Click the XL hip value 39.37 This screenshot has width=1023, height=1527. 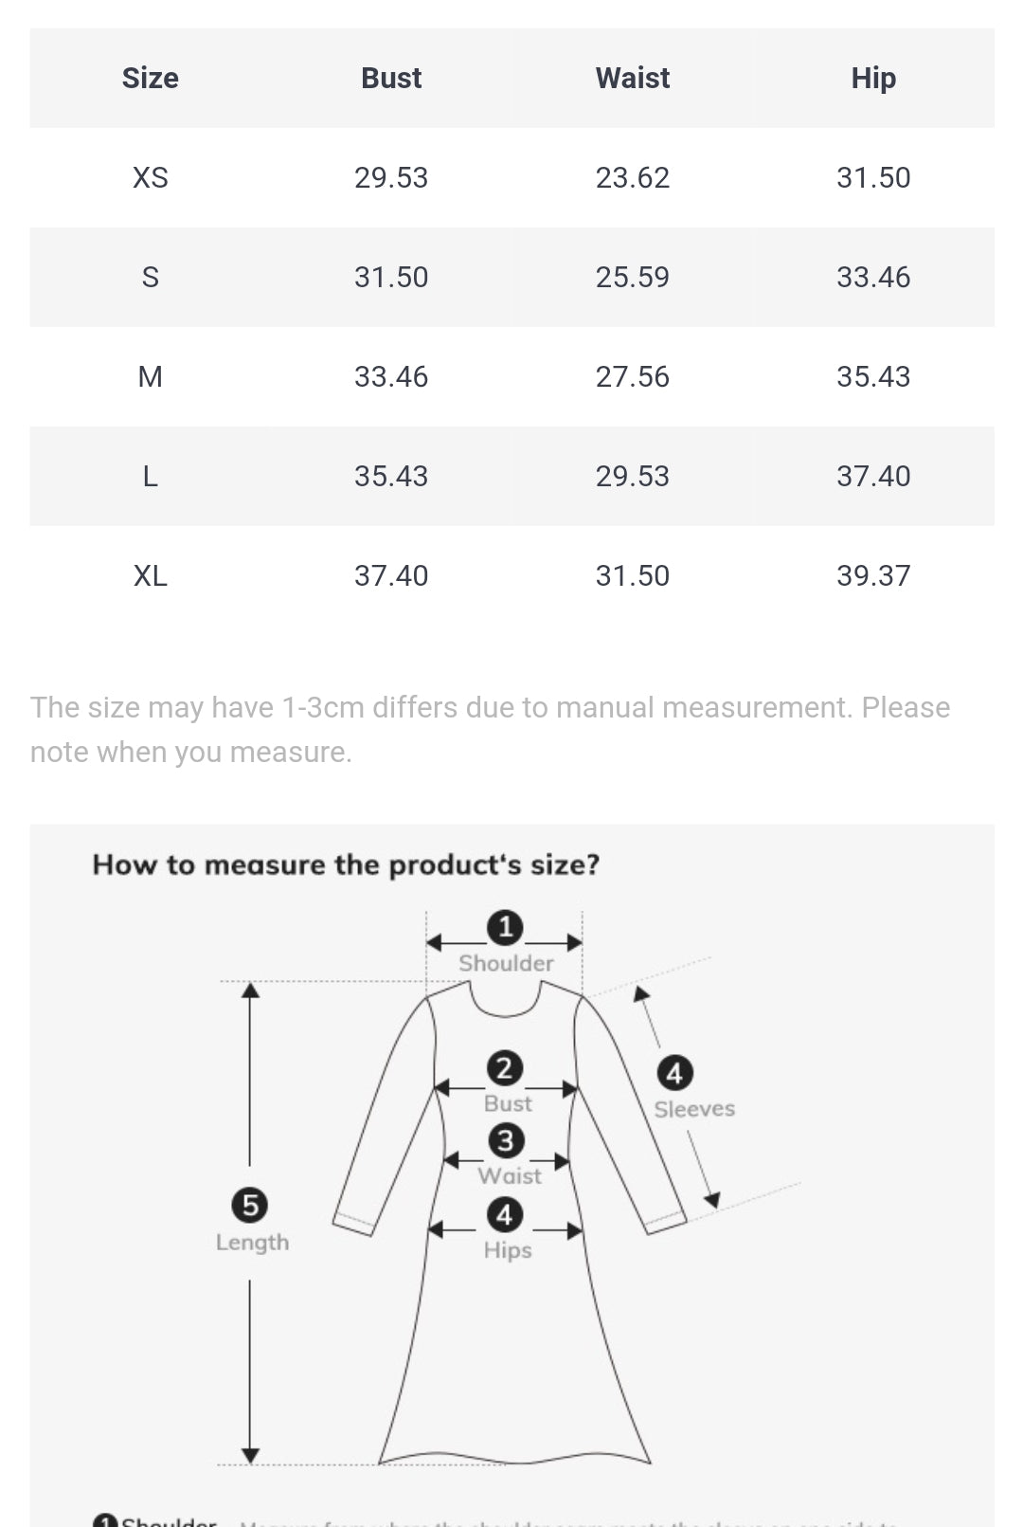(873, 575)
